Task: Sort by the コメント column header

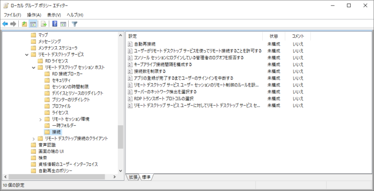Action: 298,36
